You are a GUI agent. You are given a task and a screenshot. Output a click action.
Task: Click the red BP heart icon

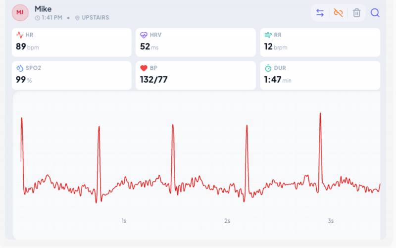pyautogui.click(x=144, y=68)
